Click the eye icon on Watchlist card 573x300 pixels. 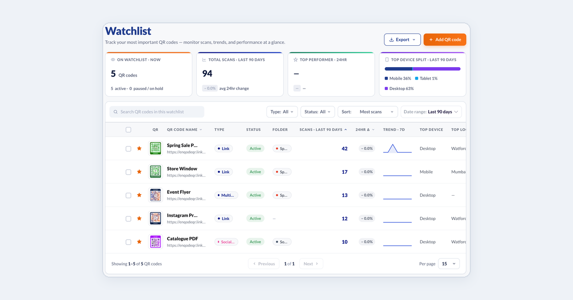113,60
